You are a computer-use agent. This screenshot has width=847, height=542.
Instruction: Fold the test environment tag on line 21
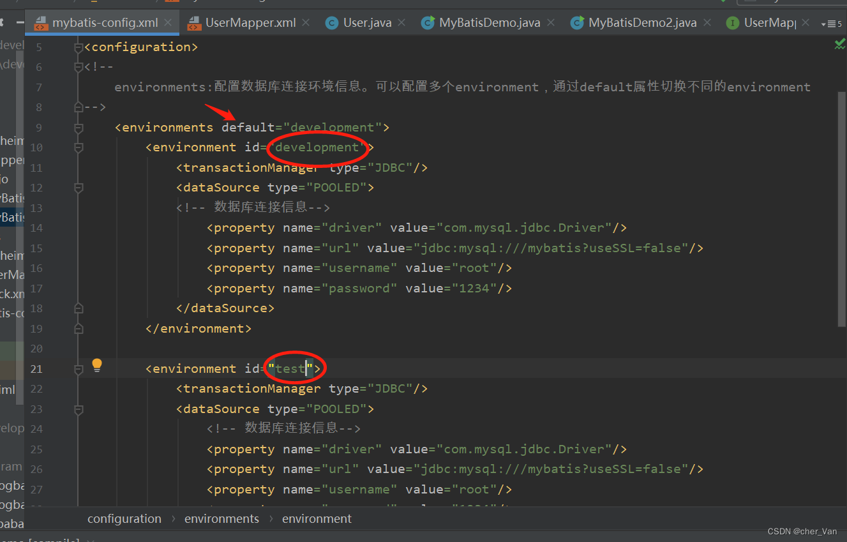pos(79,369)
